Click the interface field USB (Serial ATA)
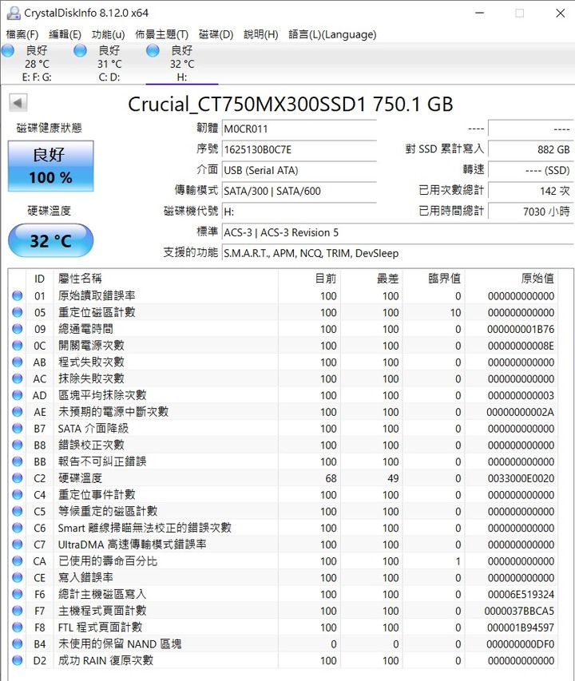The width and height of the screenshot is (575, 681). click(x=299, y=170)
